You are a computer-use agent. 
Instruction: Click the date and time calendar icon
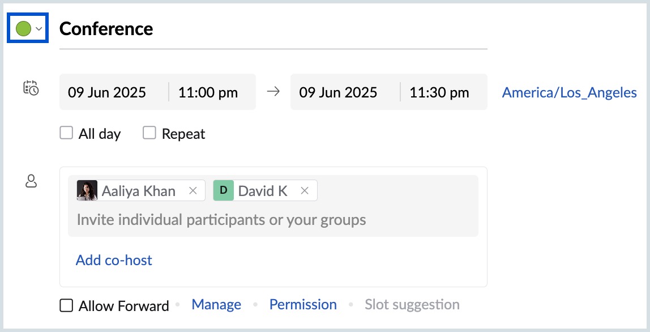31,88
